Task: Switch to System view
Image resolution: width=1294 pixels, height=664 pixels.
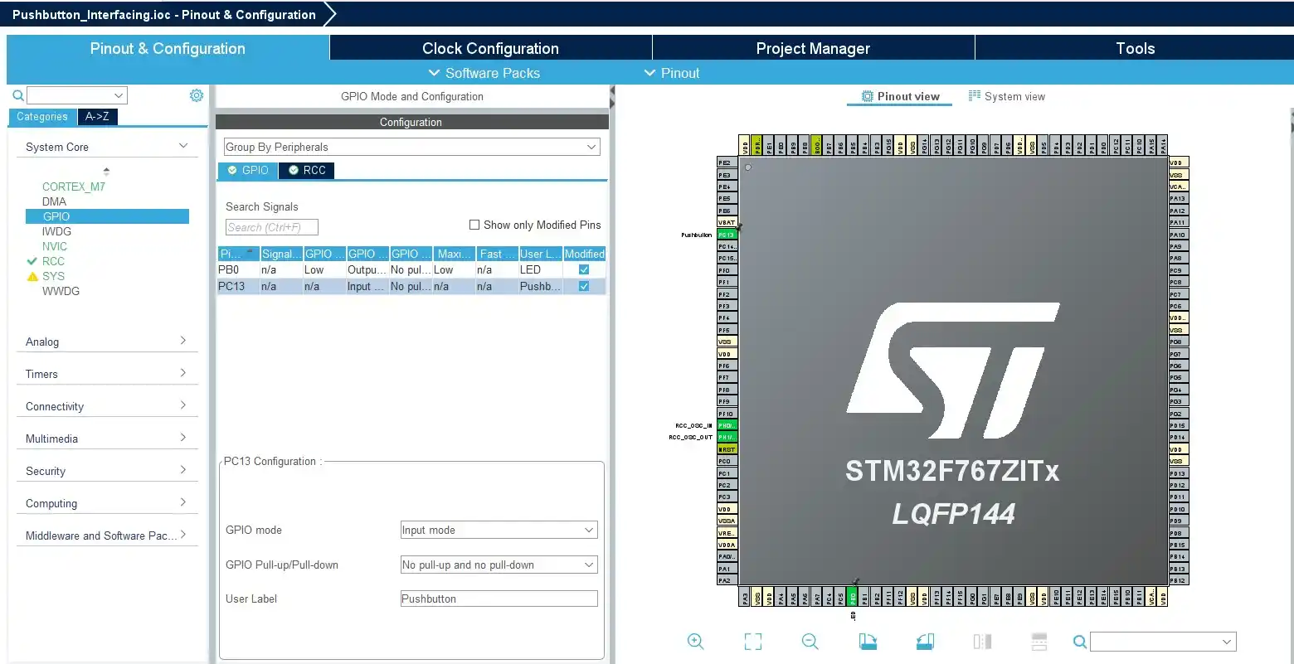Action: click(1007, 96)
